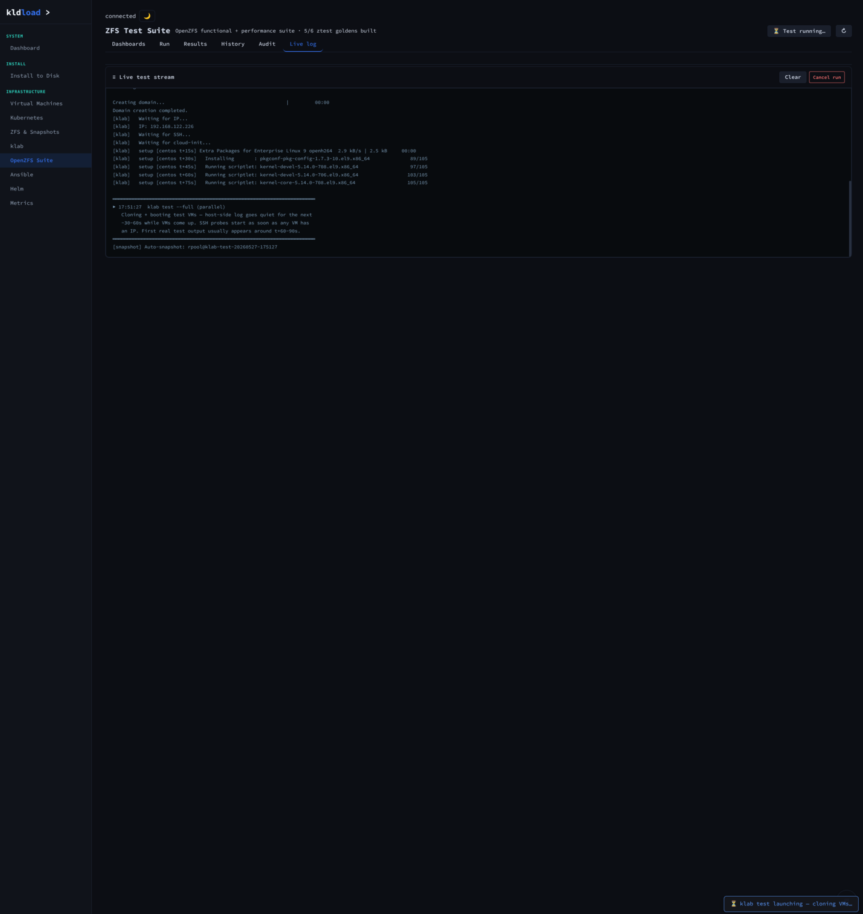This screenshot has height=914, width=863.
Task: Click the INFRASTRUCTURE sidebar section header
Action: 26,92
